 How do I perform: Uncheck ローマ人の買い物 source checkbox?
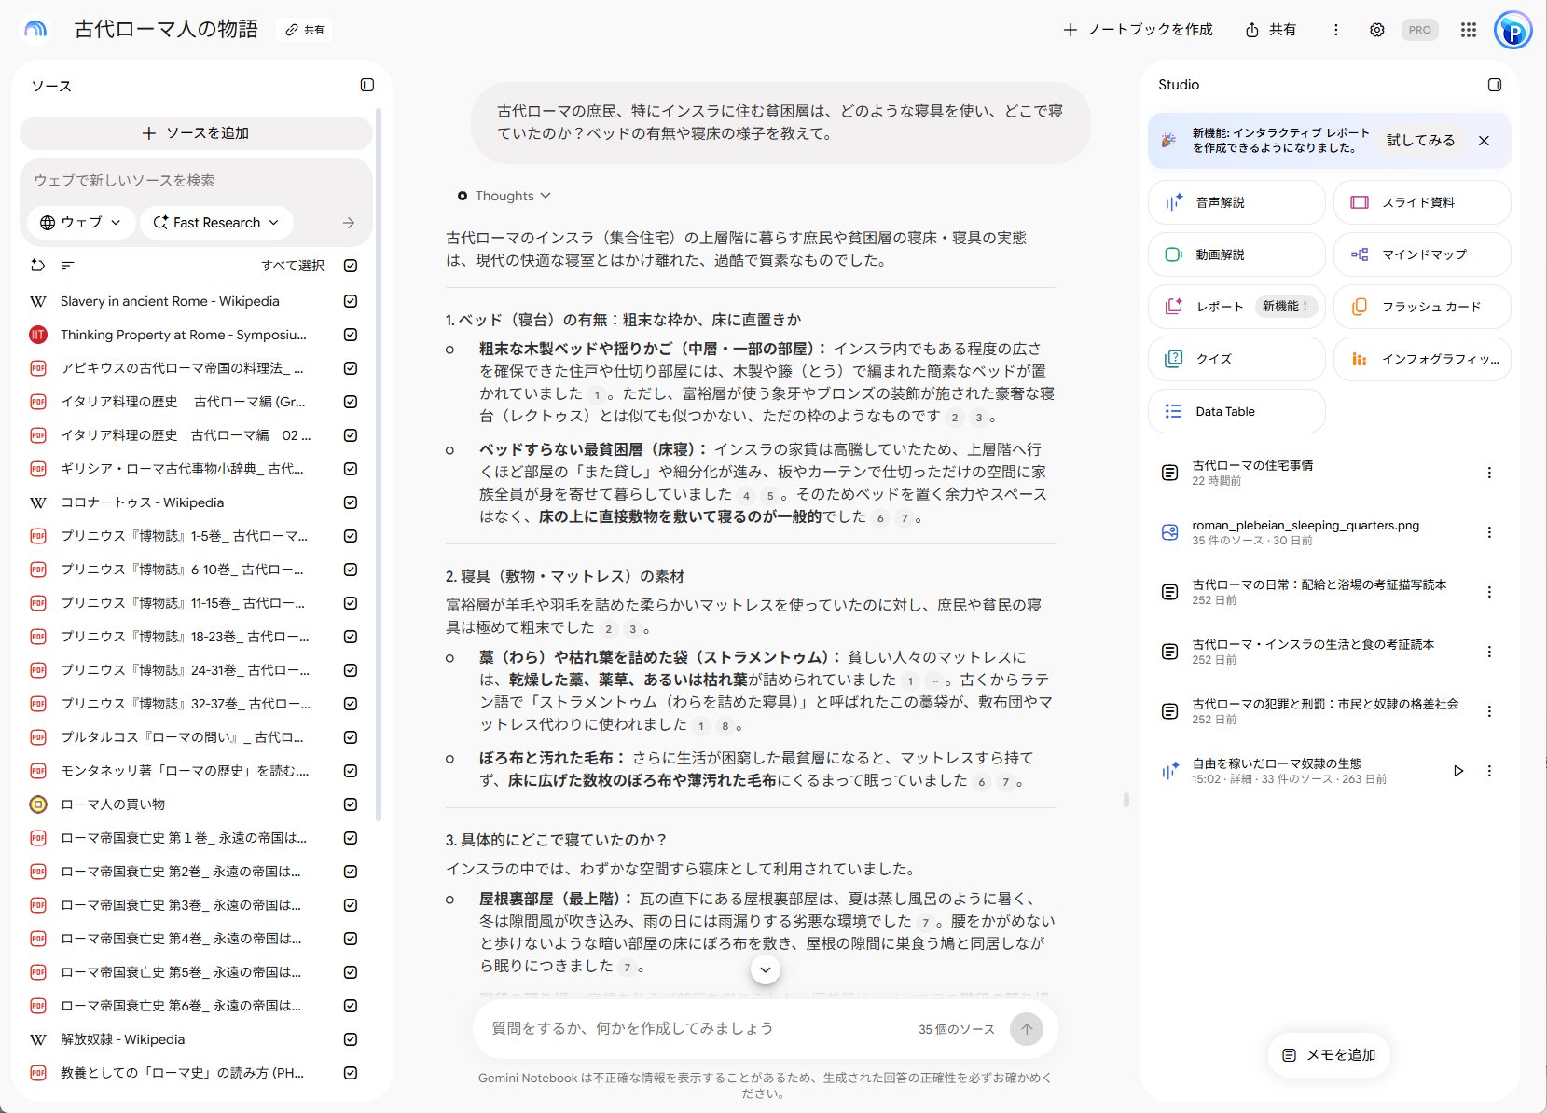point(351,804)
